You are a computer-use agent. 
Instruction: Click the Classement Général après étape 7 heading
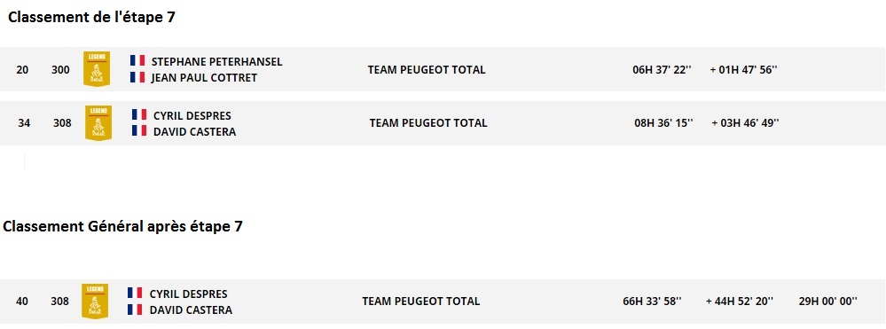(122, 227)
